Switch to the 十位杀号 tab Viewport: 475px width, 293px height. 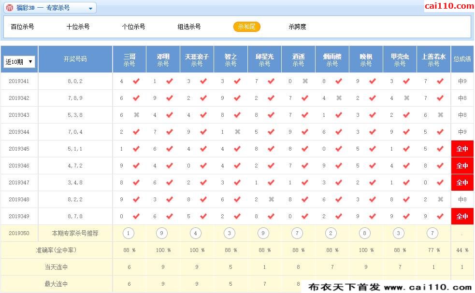pyautogui.click(x=78, y=27)
